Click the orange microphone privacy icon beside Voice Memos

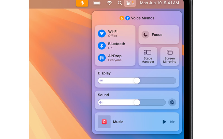pos(122,18)
